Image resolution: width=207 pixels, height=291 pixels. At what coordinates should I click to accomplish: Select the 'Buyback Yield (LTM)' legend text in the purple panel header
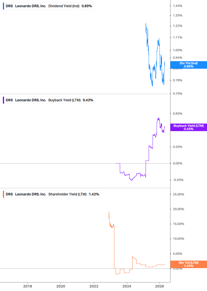pyautogui.click(x=64, y=100)
